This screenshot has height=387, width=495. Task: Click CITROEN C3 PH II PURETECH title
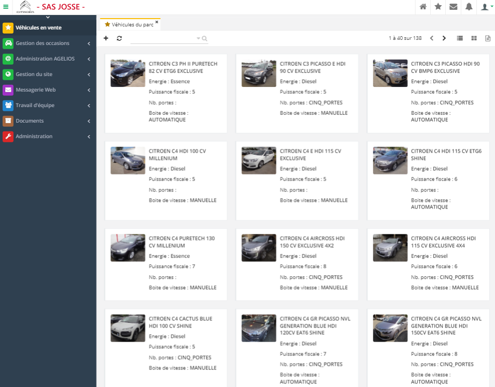pos(183,67)
